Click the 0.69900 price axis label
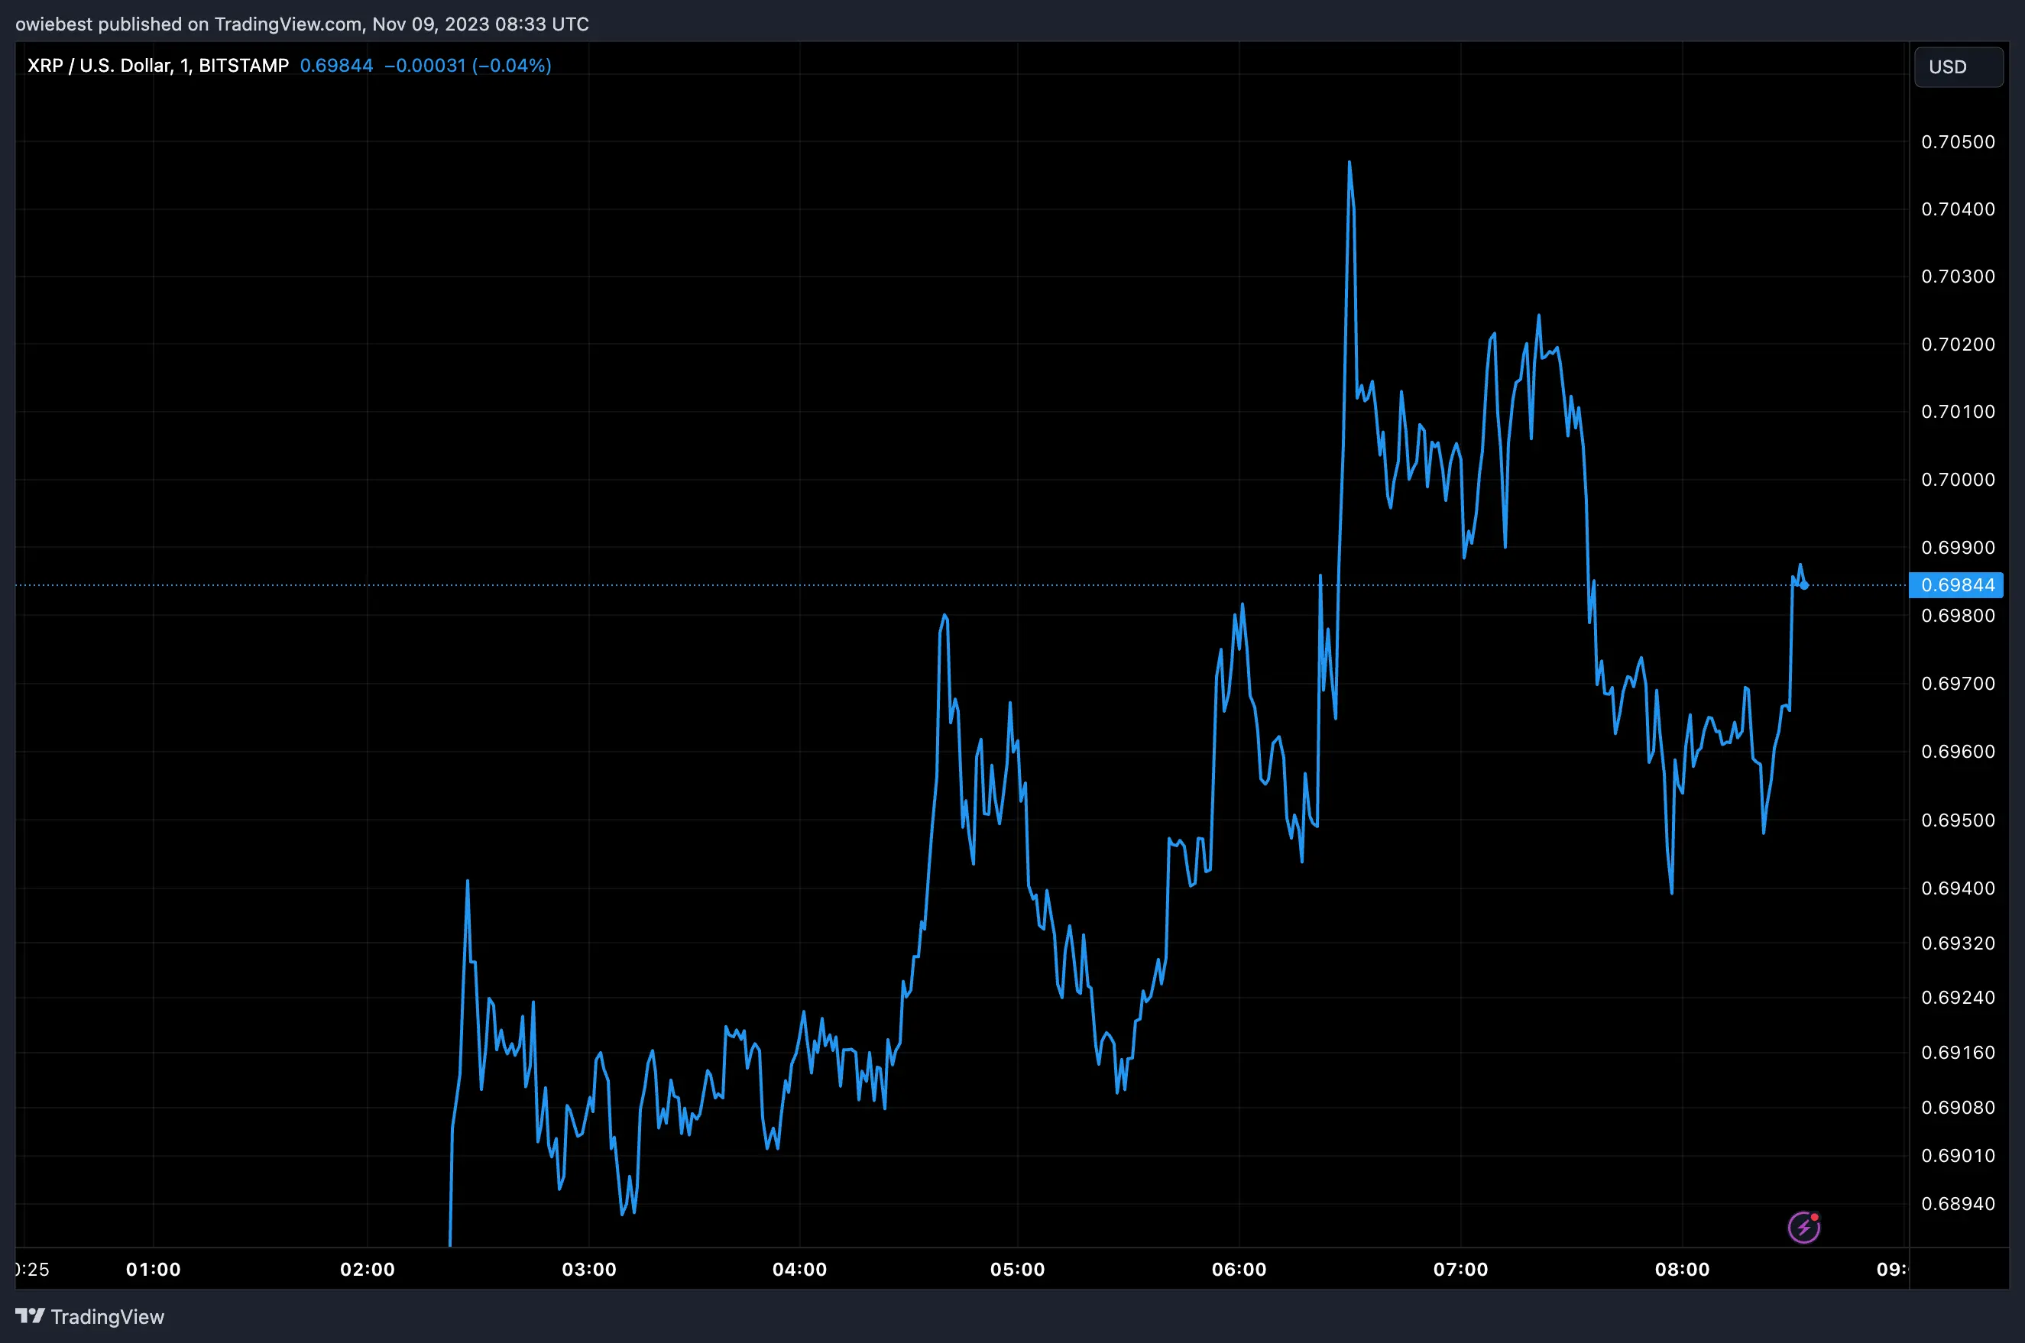Viewport: 2025px width, 1343px height. tap(1959, 547)
